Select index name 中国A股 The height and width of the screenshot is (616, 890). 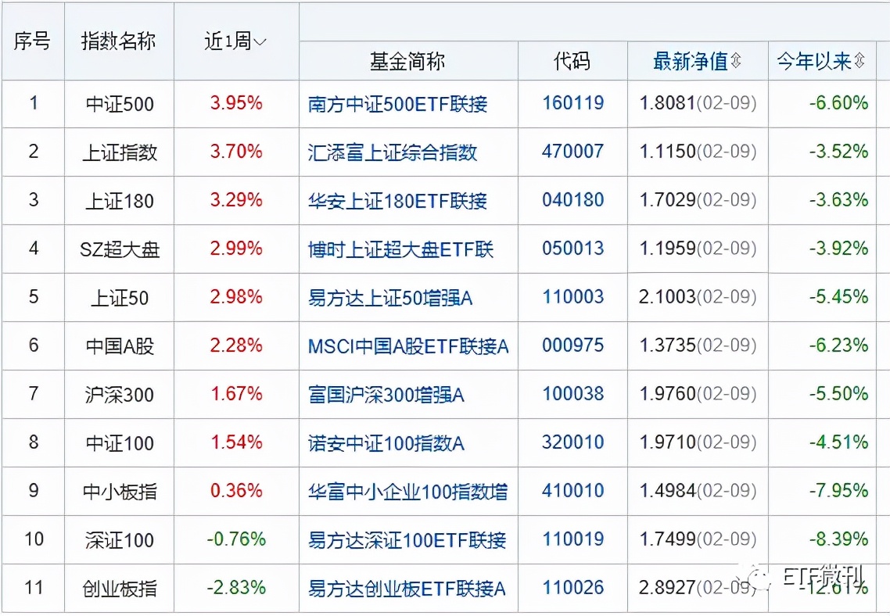pos(120,346)
